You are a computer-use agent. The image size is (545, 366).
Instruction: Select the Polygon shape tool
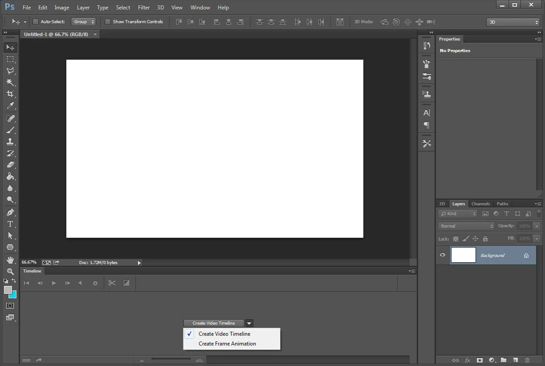tap(10, 247)
